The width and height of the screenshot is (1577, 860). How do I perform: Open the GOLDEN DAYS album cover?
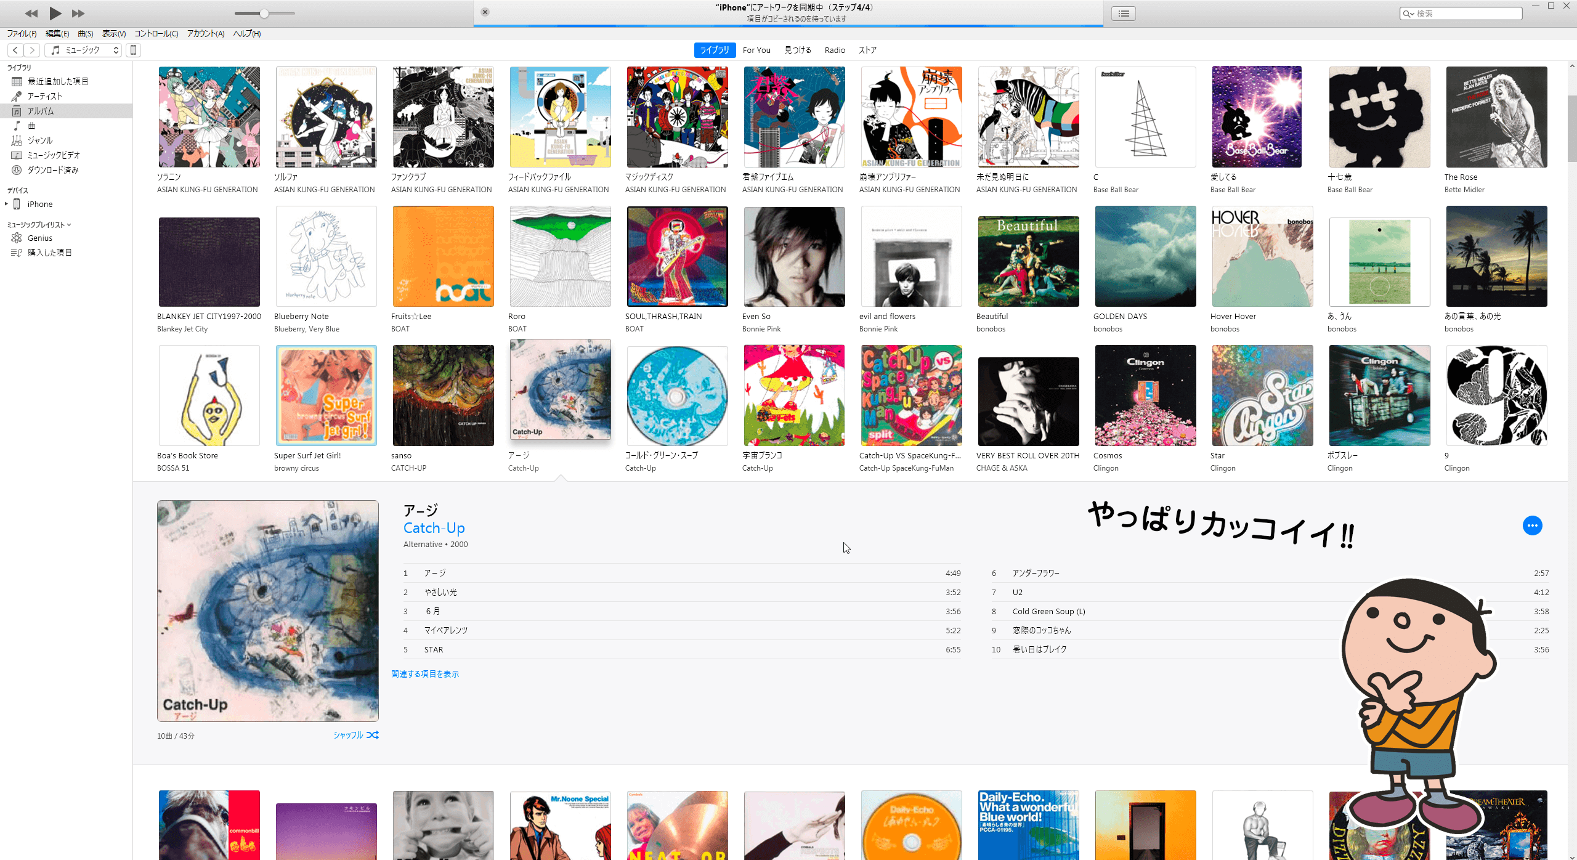(x=1146, y=256)
